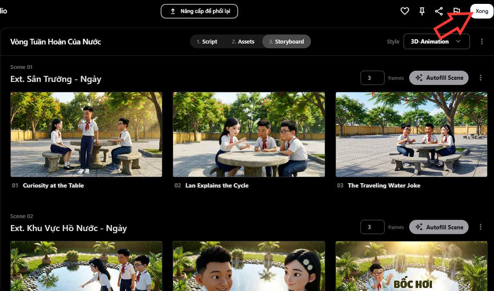
Task: Open the 3D-Animation style dropdown
Action: (436, 41)
